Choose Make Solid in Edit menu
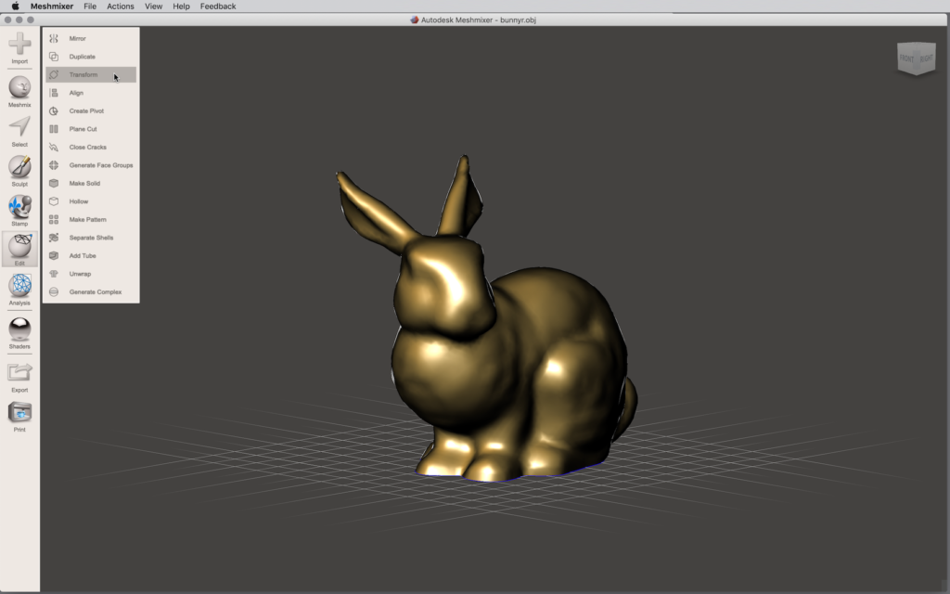The width and height of the screenshot is (950, 594). [x=84, y=184]
